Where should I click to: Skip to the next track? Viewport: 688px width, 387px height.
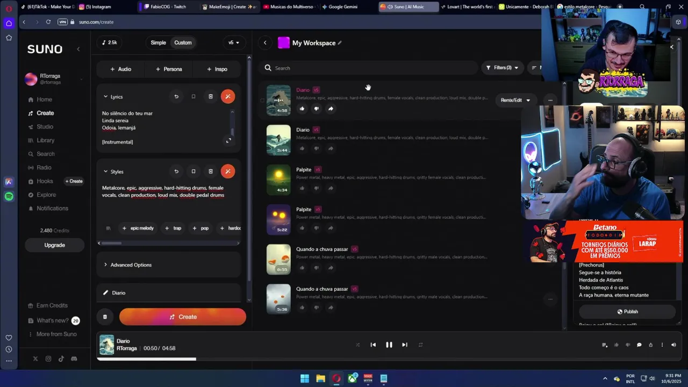click(405, 345)
